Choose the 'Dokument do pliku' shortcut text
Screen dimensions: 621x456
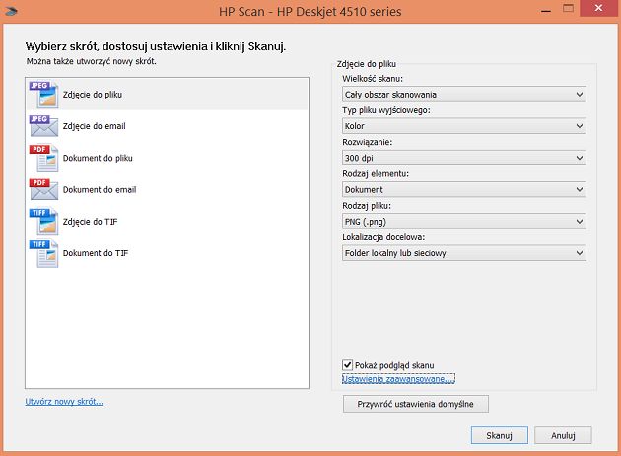[x=98, y=158]
